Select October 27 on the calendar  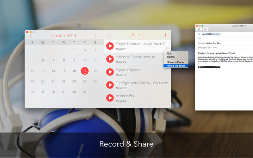tap(43, 92)
